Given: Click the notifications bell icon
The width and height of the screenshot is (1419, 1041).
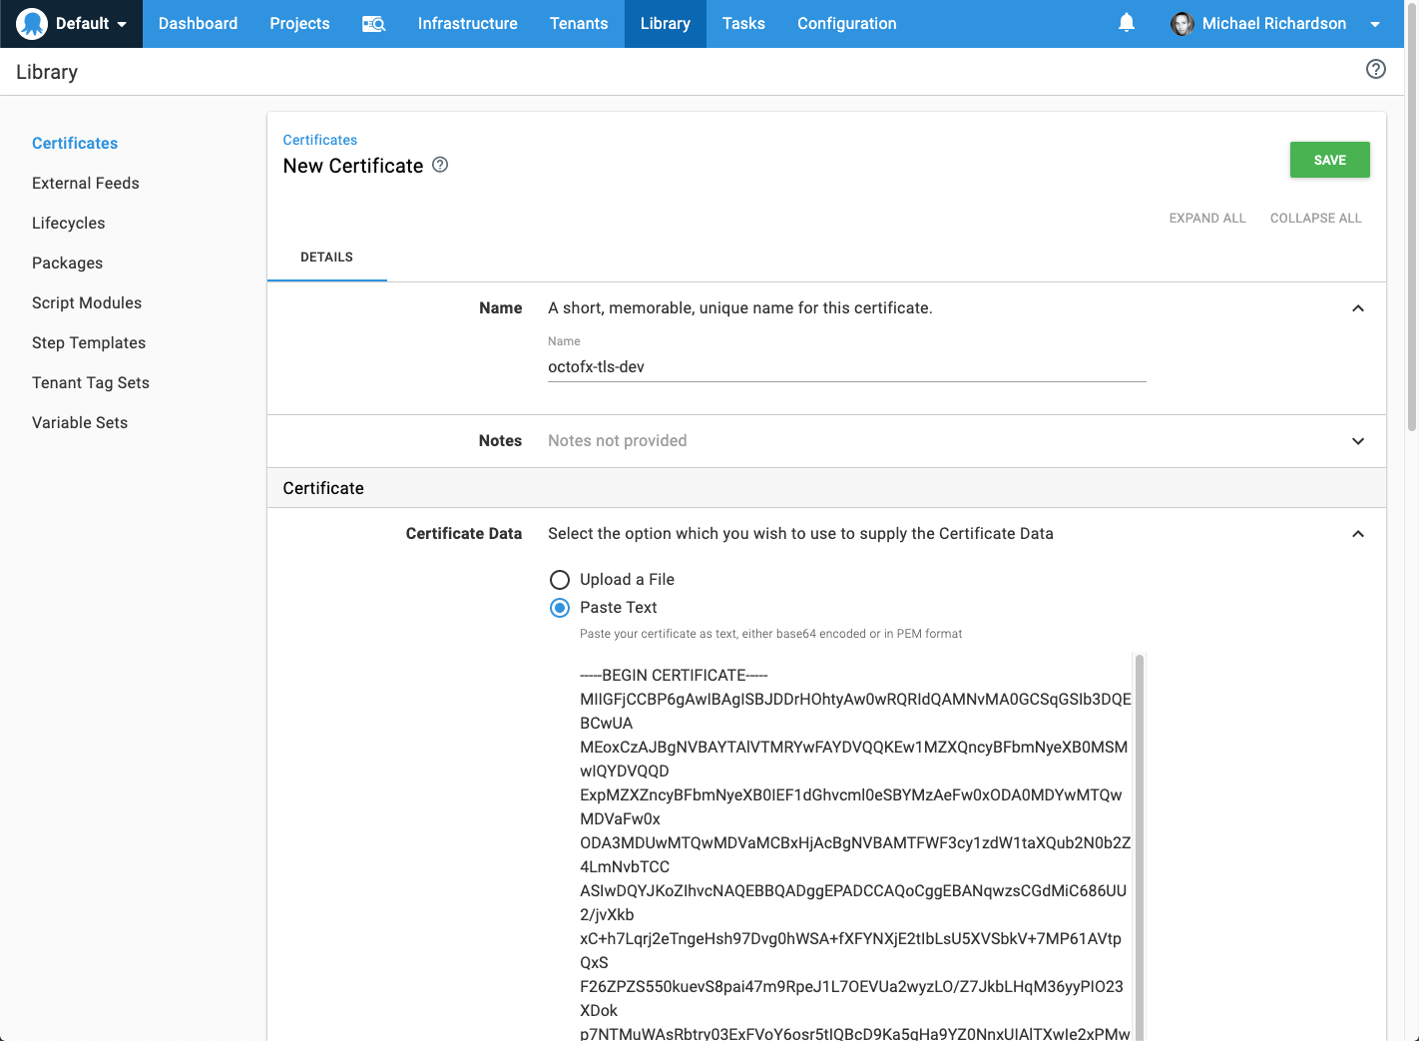Looking at the screenshot, I should tap(1127, 23).
